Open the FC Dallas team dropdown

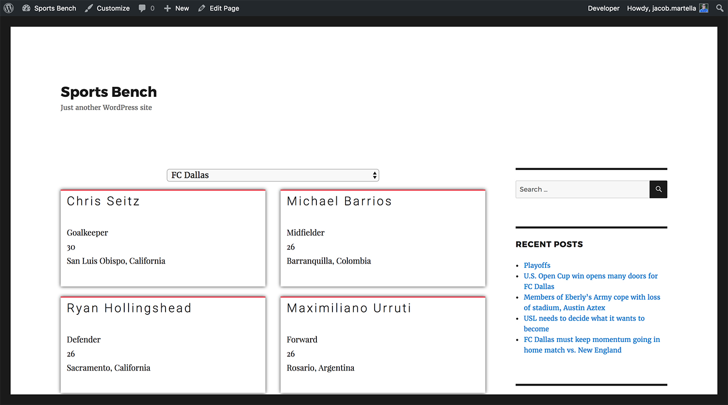pyautogui.click(x=273, y=175)
